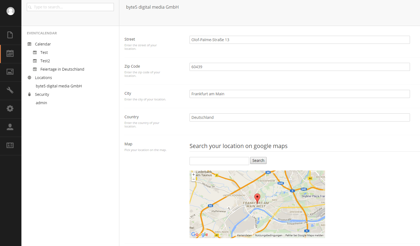Click the Search button for maps
The width and height of the screenshot is (420, 246).
coord(258,160)
